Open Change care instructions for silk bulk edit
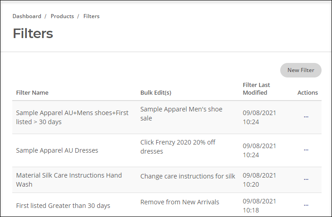332x217 pixels. [188, 176]
